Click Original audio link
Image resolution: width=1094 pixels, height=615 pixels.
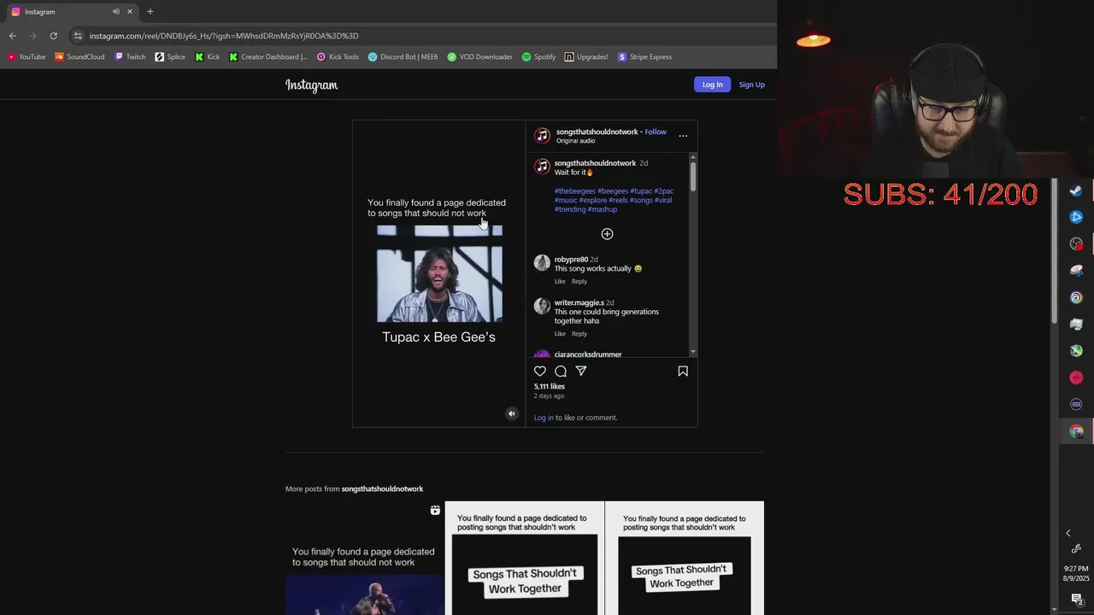[x=575, y=141]
